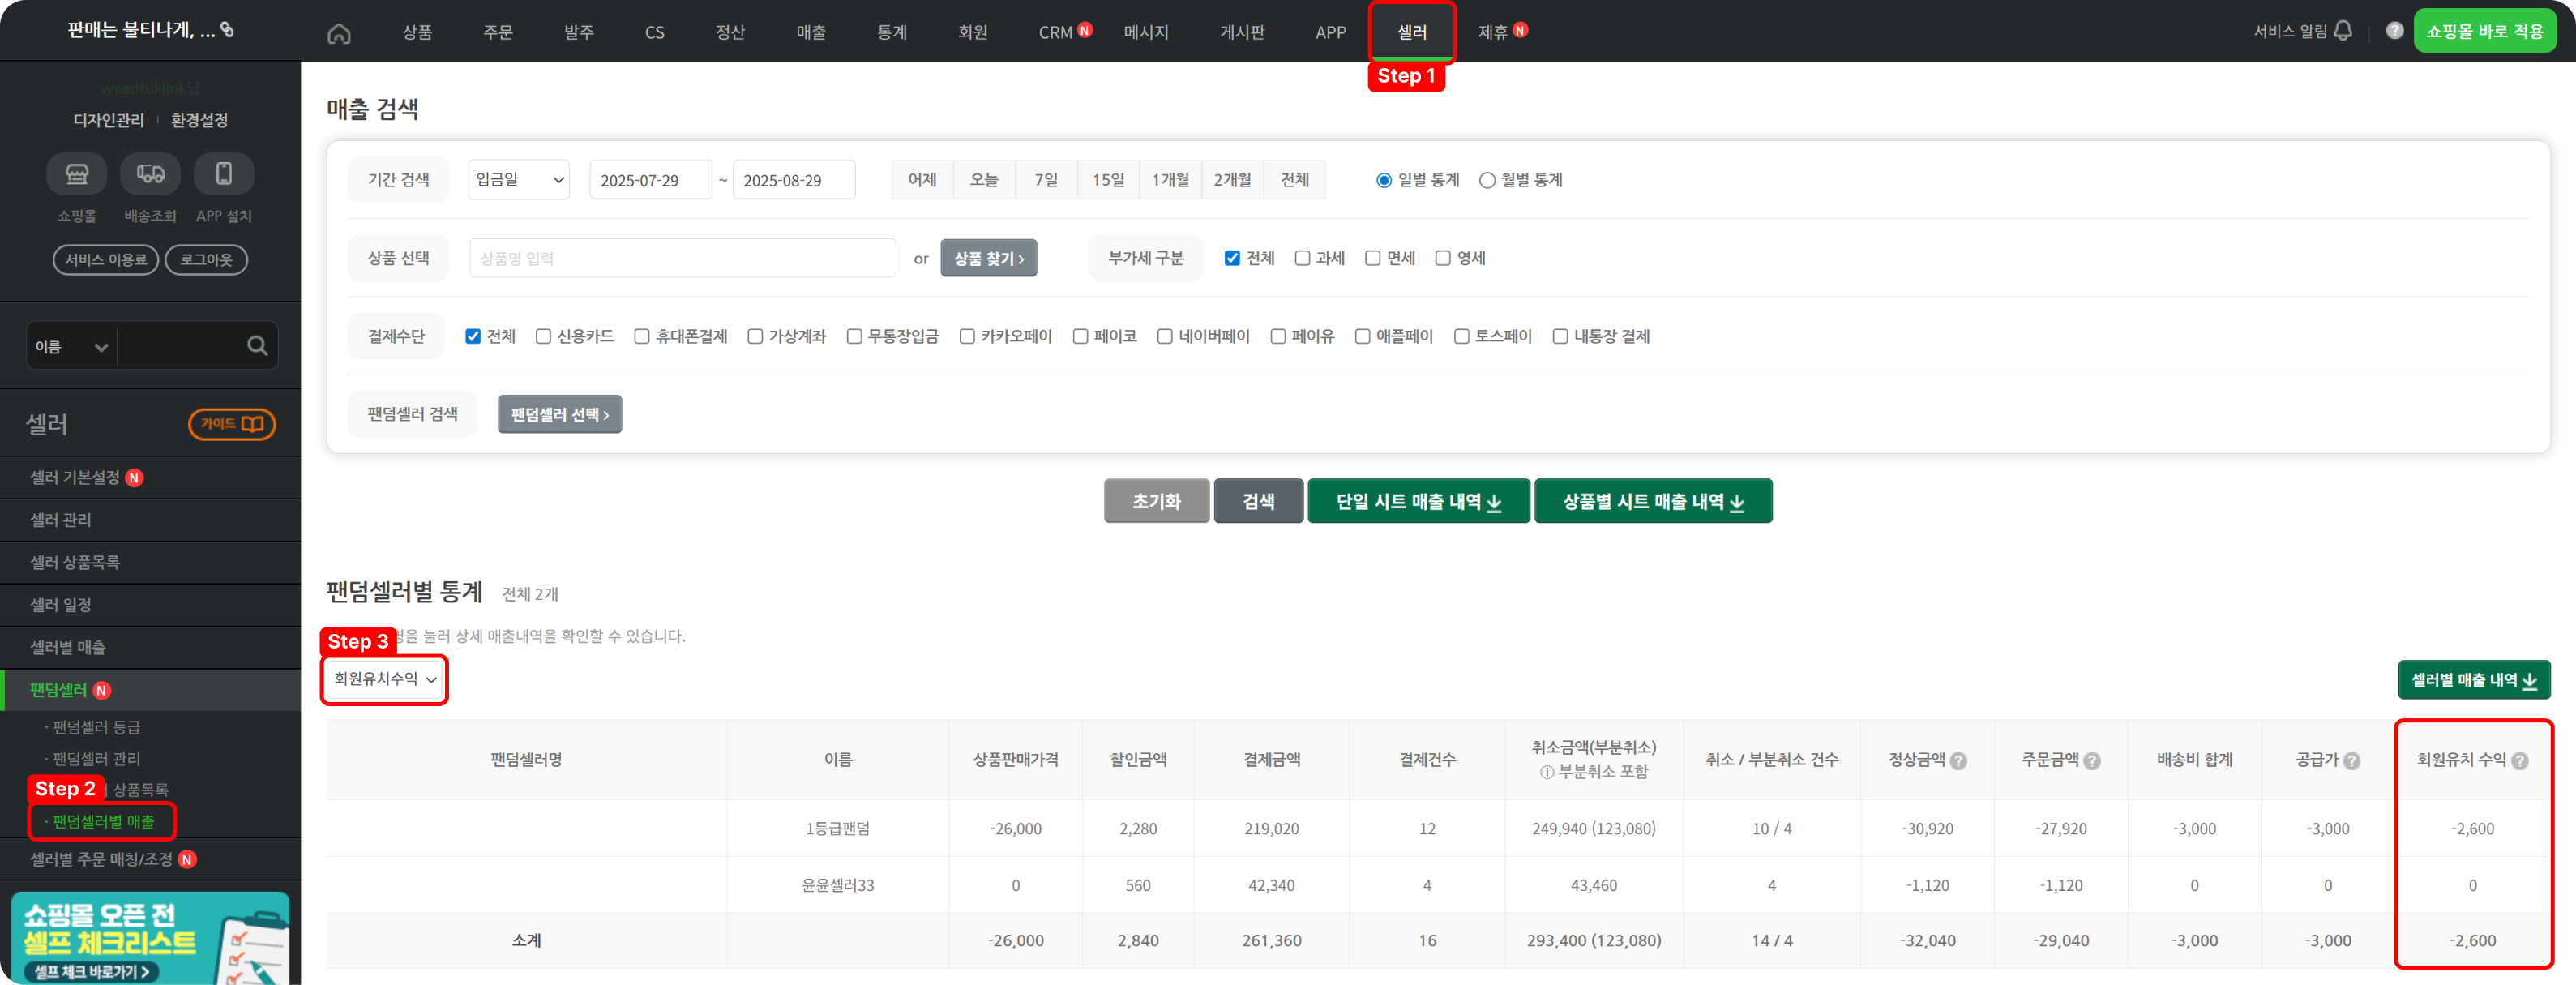This screenshot has width=2576, height=985.
Task: Open the link icon next to the shop name
Action: pyautogui.click(x=228, y=30)
